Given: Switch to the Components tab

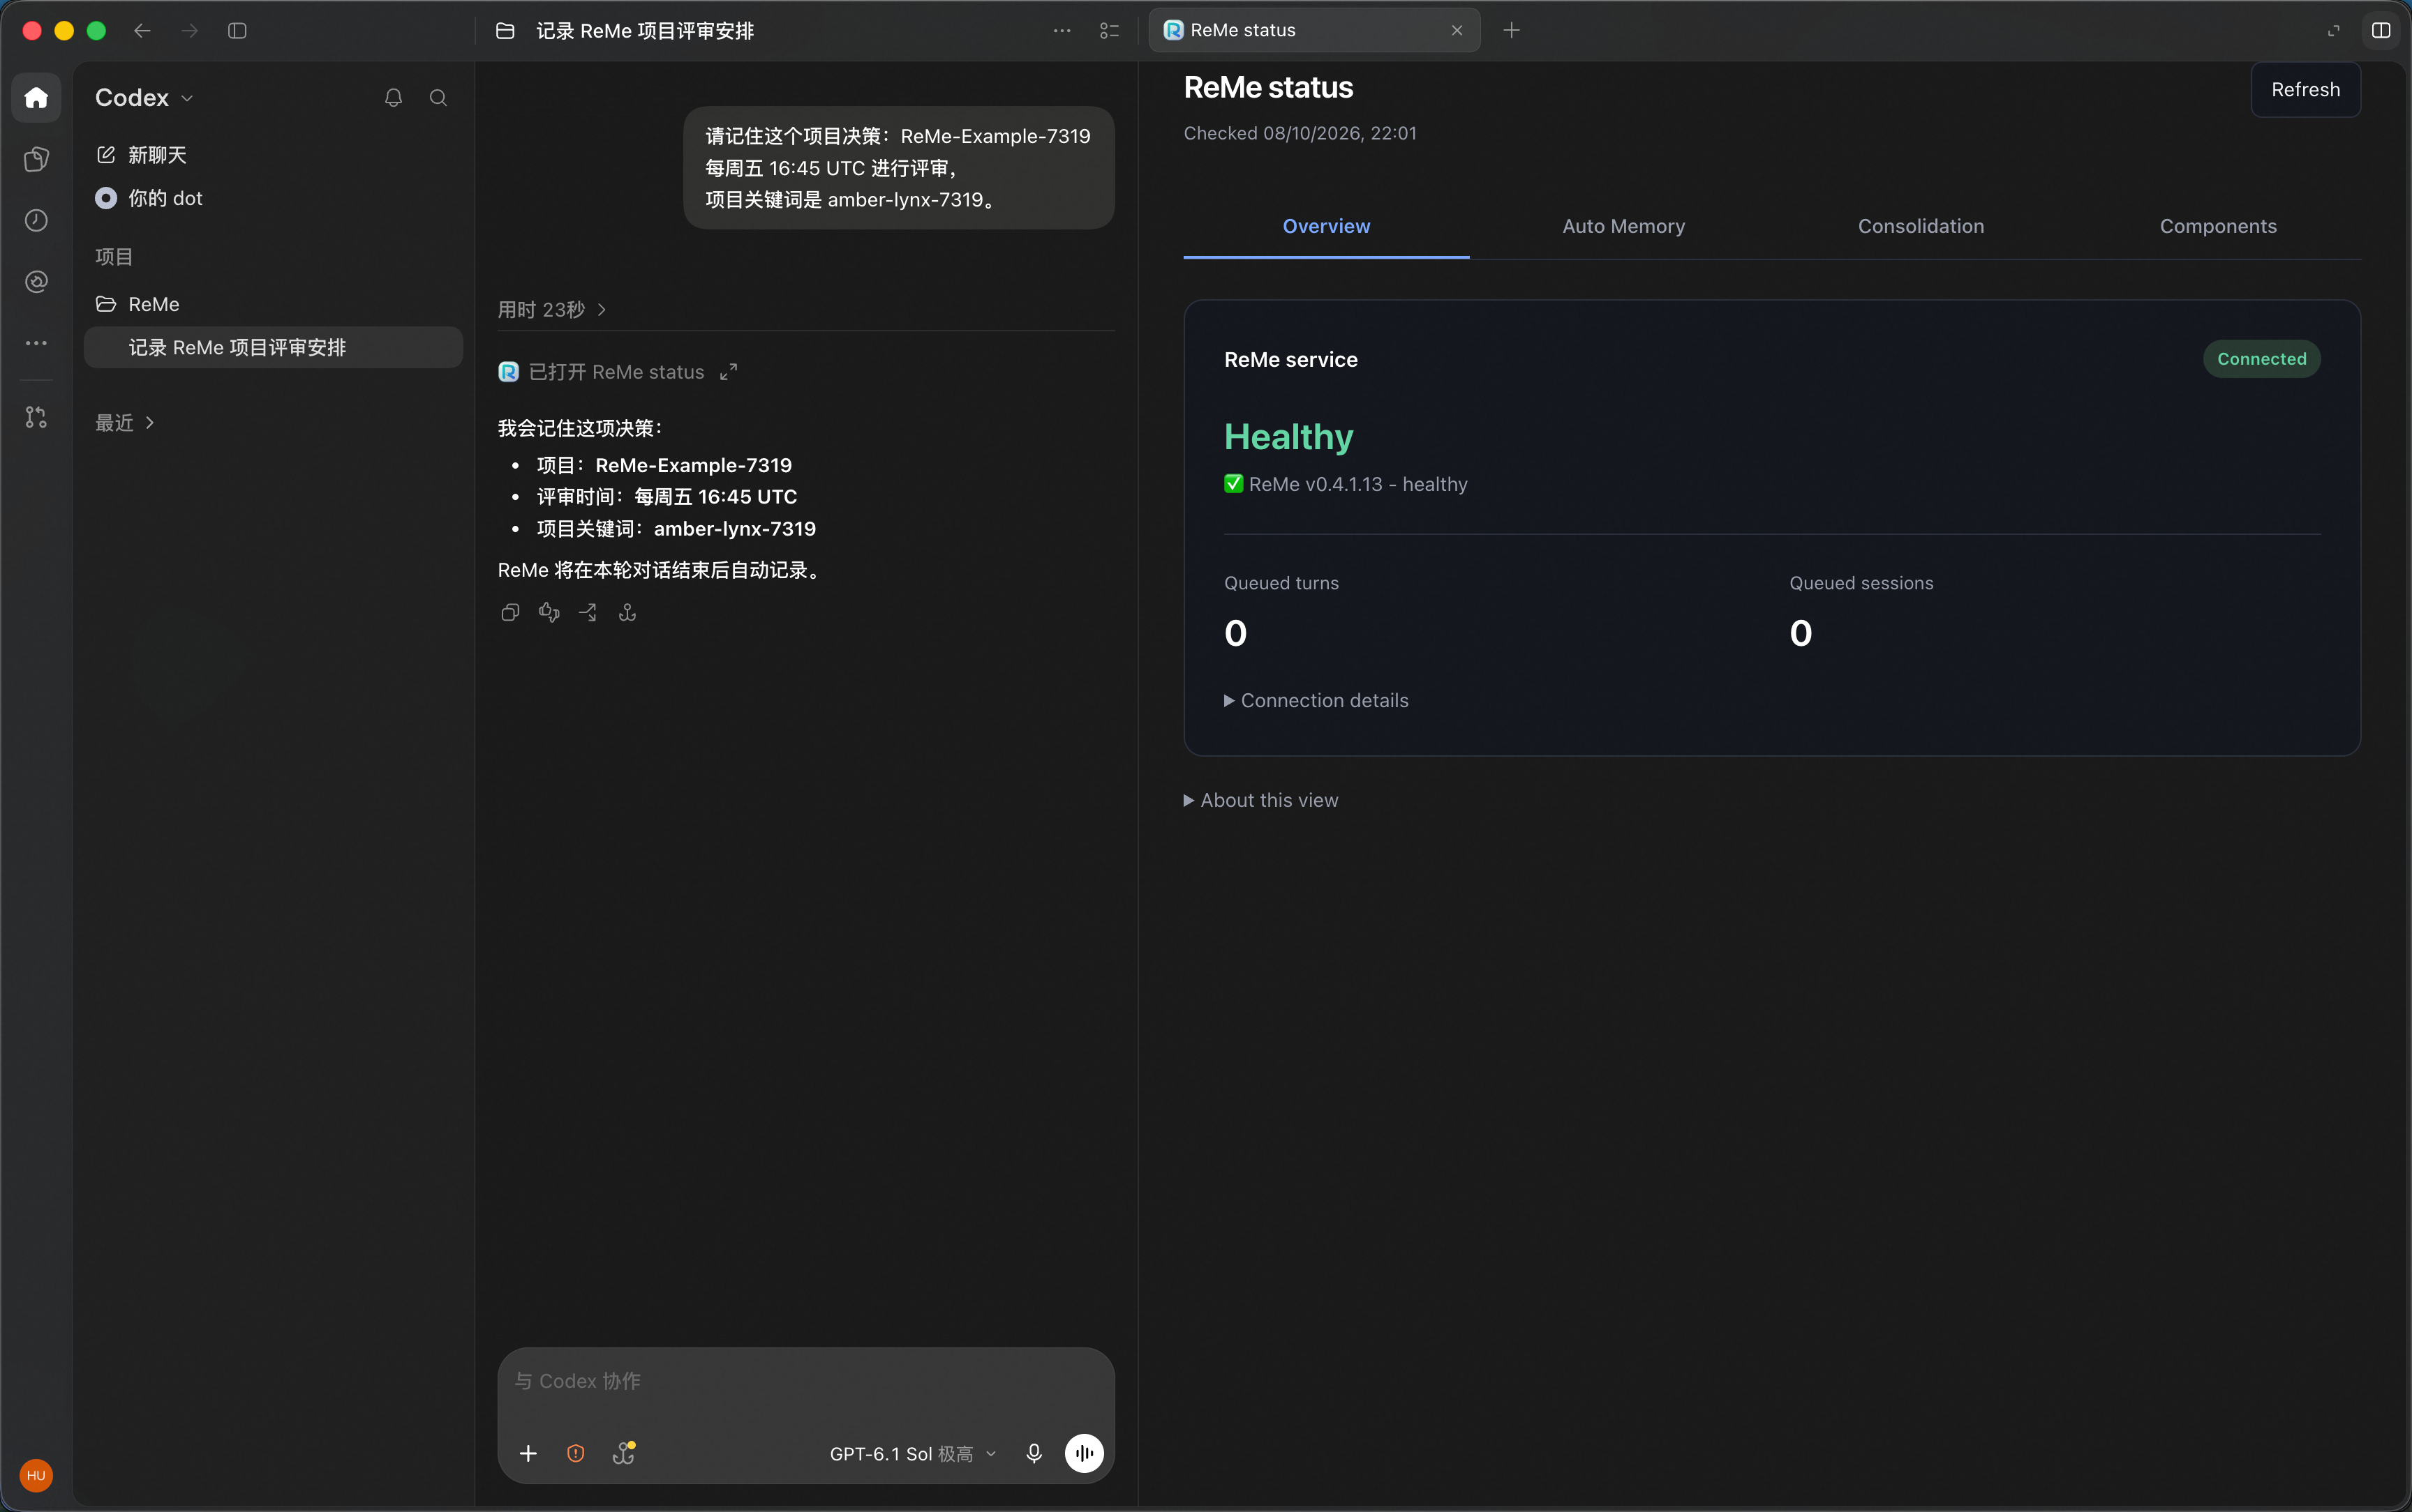Looking at the screenshot, I should (x=2217, y=226).
